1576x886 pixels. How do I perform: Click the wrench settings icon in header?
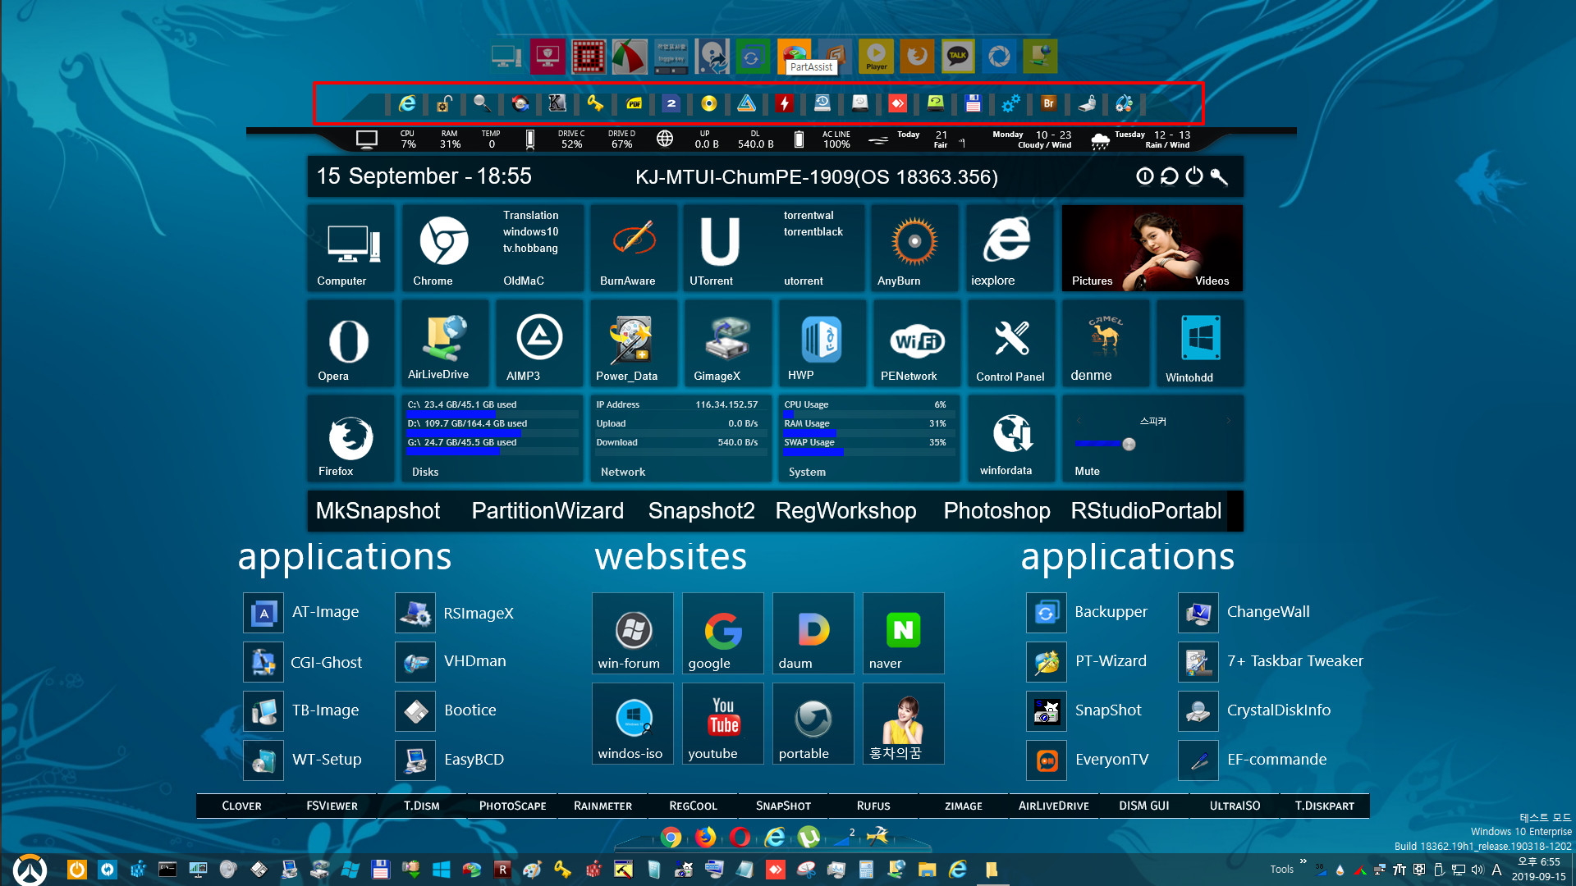[1219, 176]
